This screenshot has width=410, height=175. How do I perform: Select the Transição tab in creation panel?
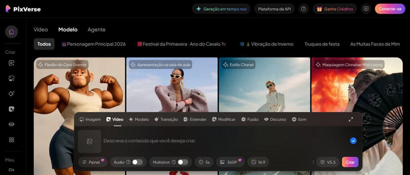click(x=166, y=119)
